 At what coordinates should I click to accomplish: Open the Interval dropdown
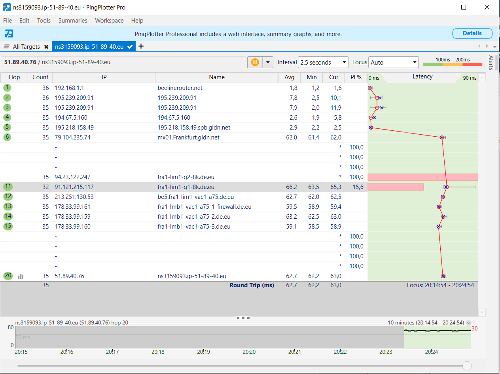[323, 62]
